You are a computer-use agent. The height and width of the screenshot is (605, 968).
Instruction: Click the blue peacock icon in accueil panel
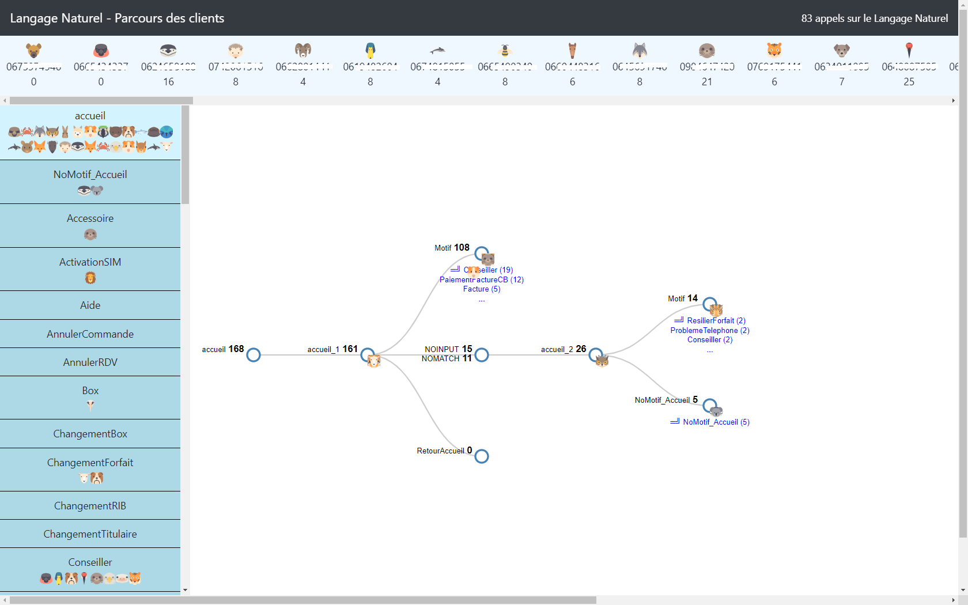167,132
